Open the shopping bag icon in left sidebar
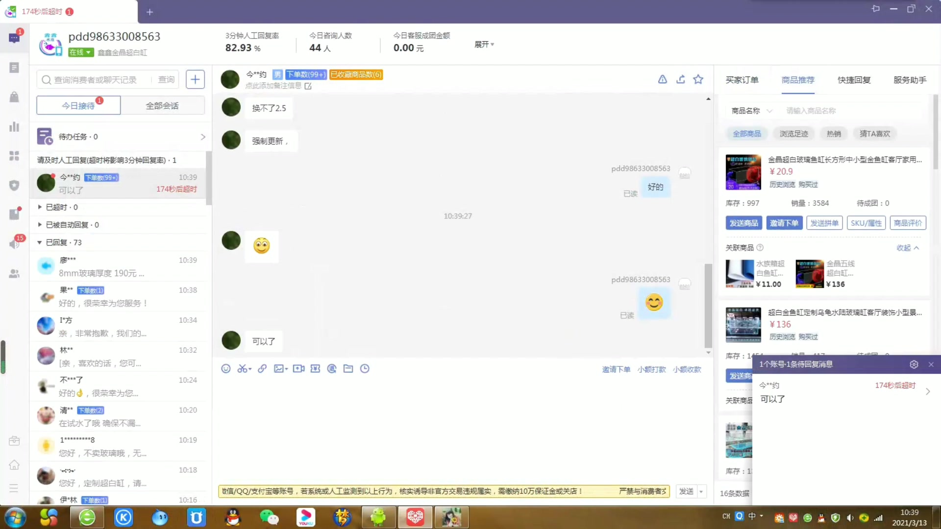 (x=14, y=97)
